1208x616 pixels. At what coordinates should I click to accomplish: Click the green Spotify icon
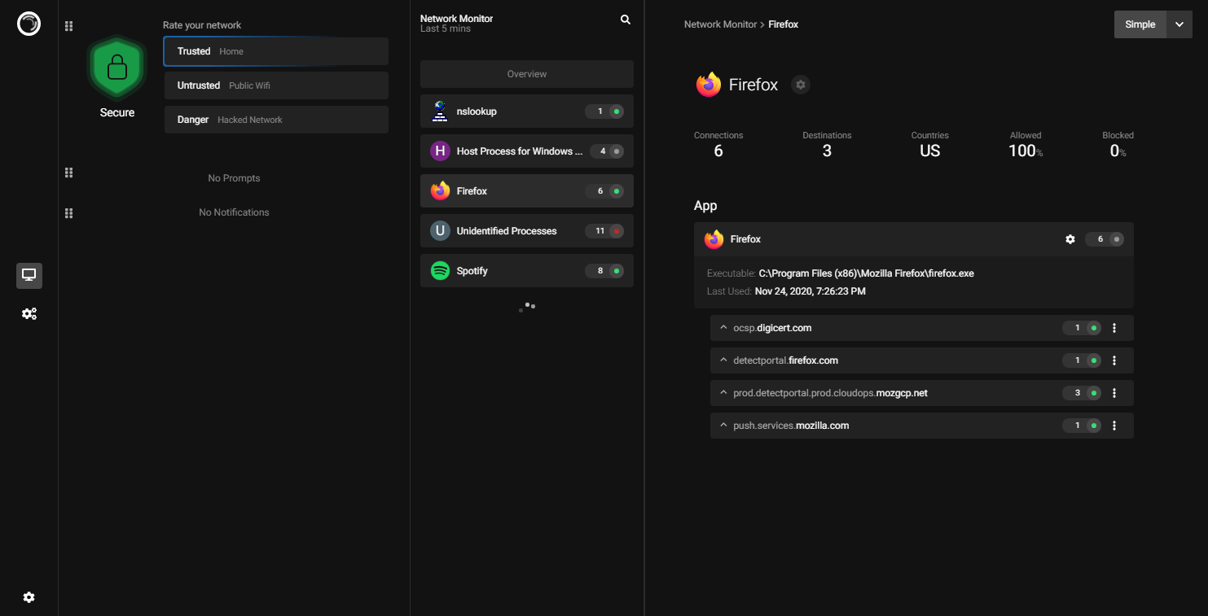coord(440,271)
